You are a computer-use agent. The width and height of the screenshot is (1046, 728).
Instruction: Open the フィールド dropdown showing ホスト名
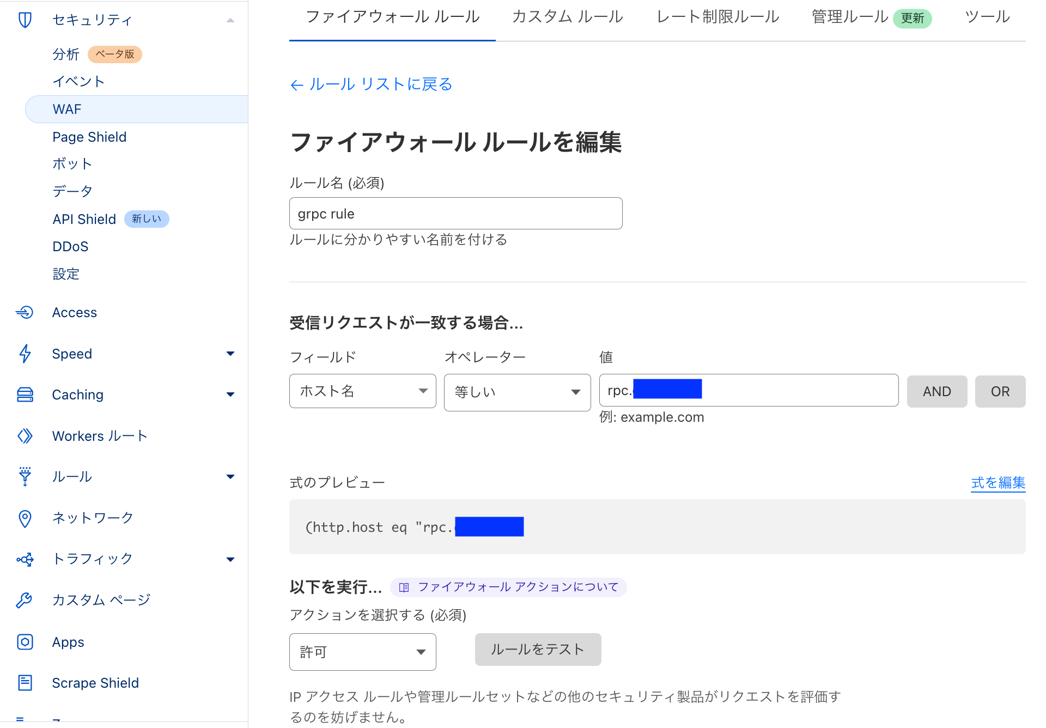tap(362, 391)
